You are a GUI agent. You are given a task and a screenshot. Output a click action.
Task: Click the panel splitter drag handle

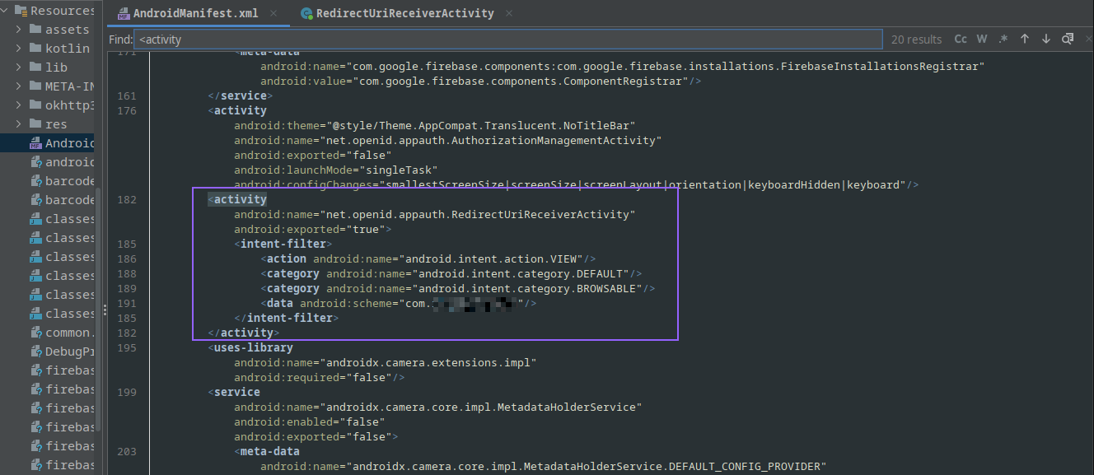[104, 310]
